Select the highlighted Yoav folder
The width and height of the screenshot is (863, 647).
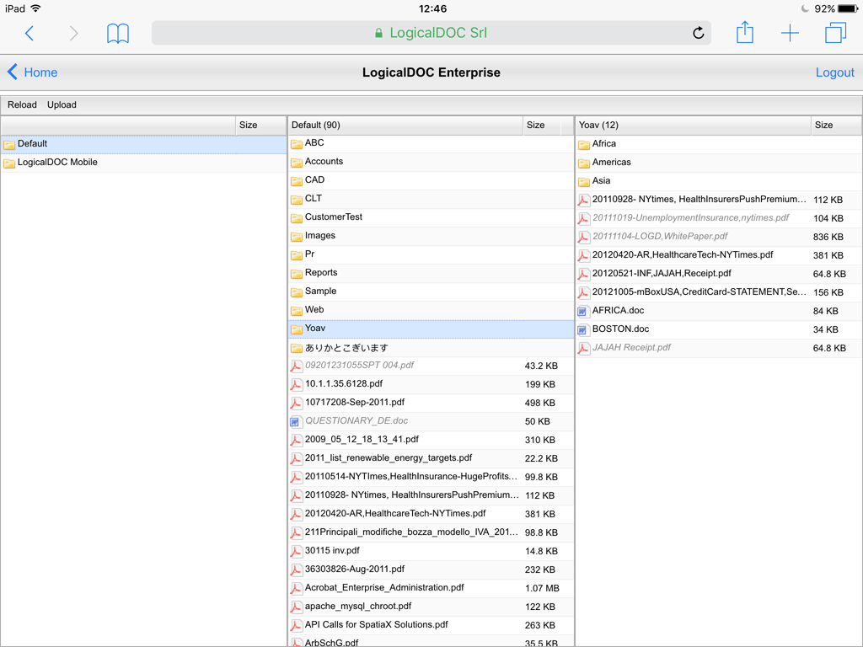[x=431, y=329]
